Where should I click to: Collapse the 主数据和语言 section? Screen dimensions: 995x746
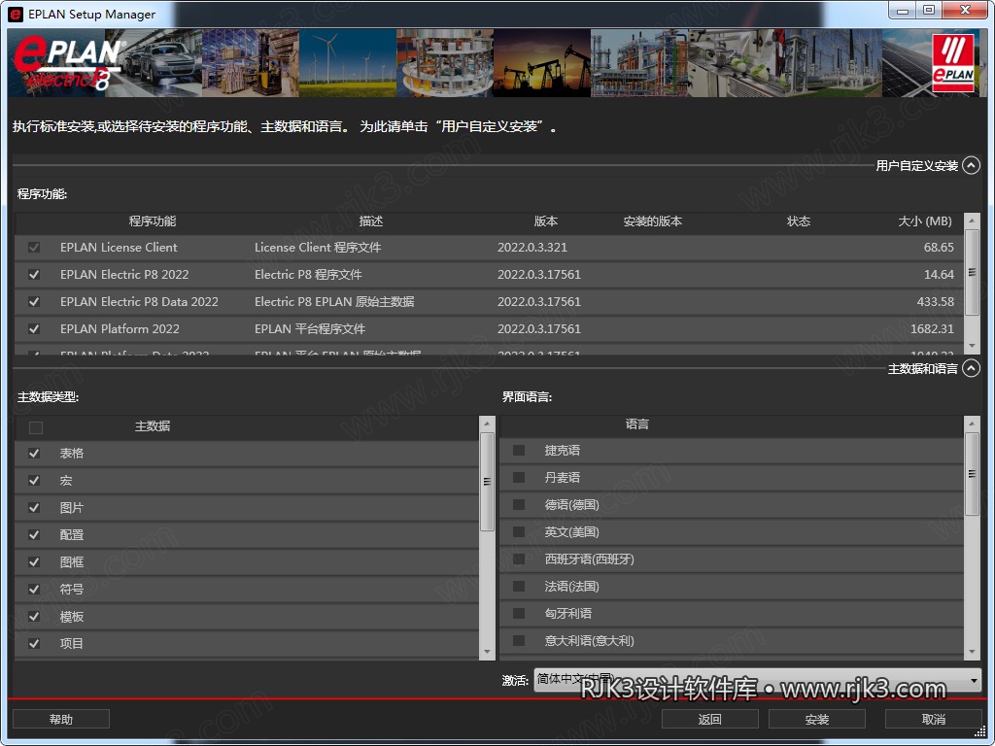[x=971, y=368]
